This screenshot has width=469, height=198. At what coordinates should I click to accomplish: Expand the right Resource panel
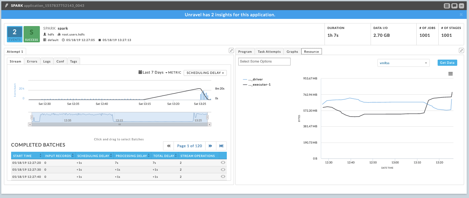[461, 50]
